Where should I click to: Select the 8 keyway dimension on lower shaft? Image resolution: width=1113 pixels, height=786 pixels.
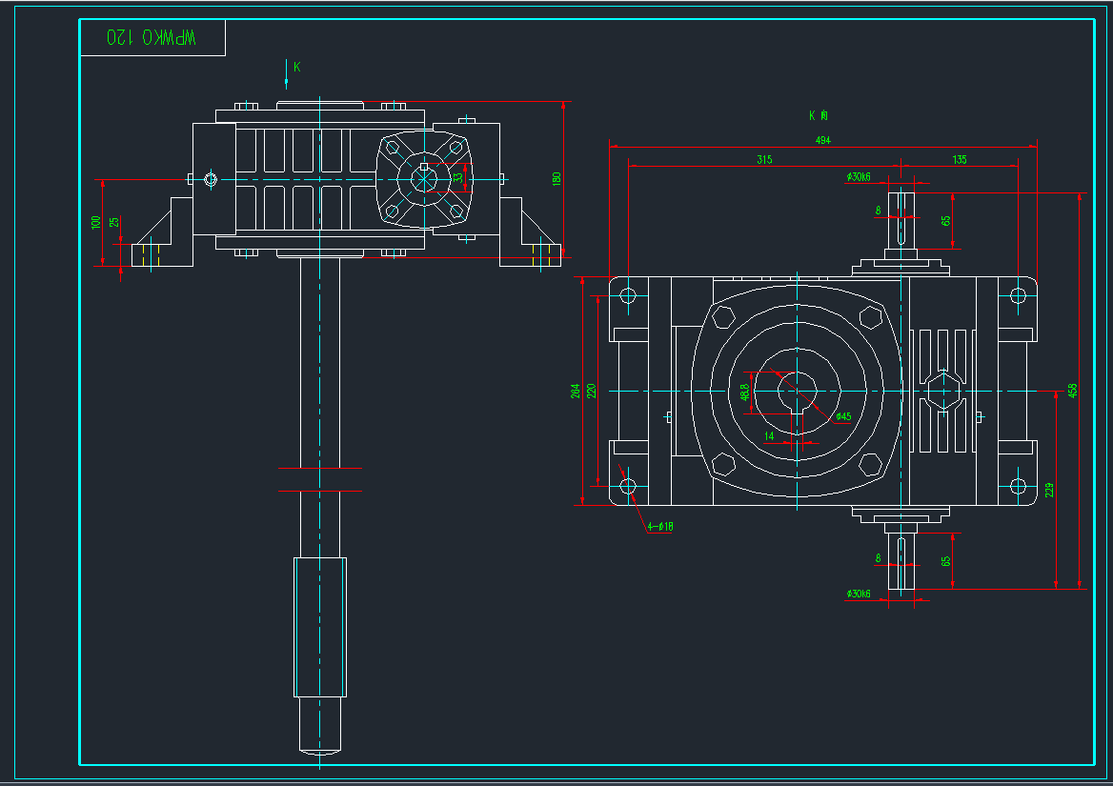878,558
